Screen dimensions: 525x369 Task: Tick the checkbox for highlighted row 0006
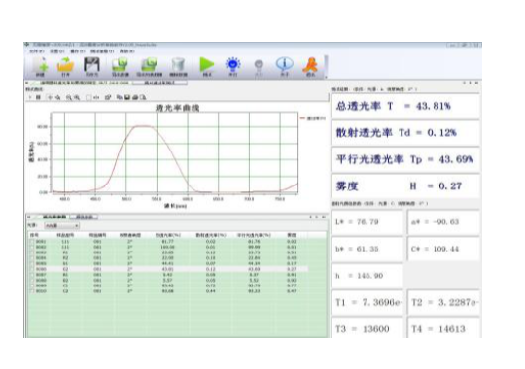32,269
